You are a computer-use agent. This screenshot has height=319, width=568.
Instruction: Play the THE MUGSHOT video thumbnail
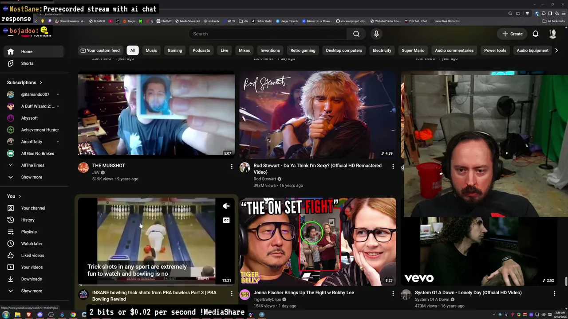[x=156, y=114]
